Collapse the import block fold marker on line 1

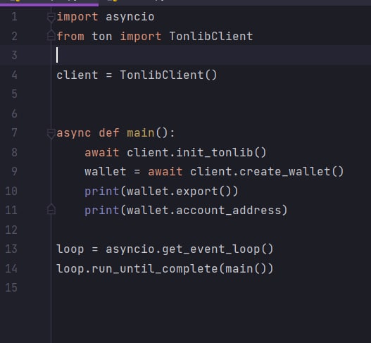pyautogui.click(x=51, y=18)
